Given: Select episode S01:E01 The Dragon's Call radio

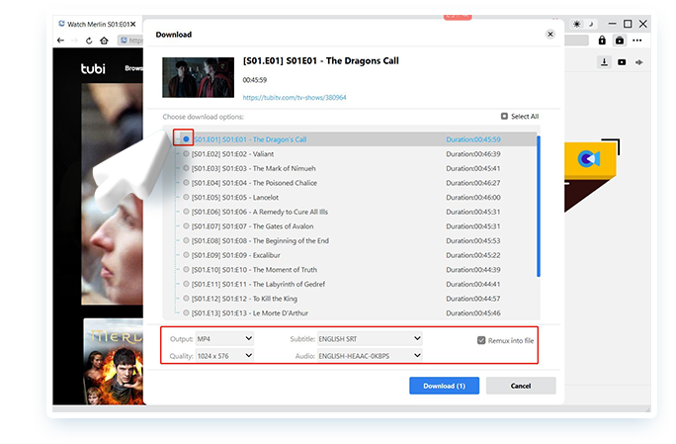Looking at the screenshot, I should click(186, 139).
